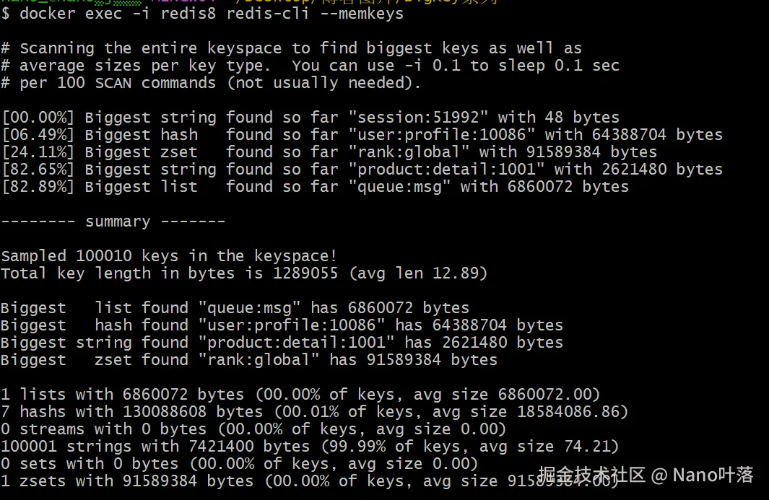
Task: Click the "rank:global" zset line at 24.11%
Action: 329,152
